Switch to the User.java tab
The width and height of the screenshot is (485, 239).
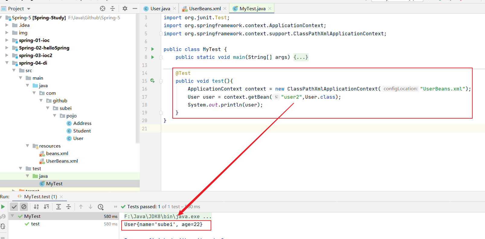160,9
